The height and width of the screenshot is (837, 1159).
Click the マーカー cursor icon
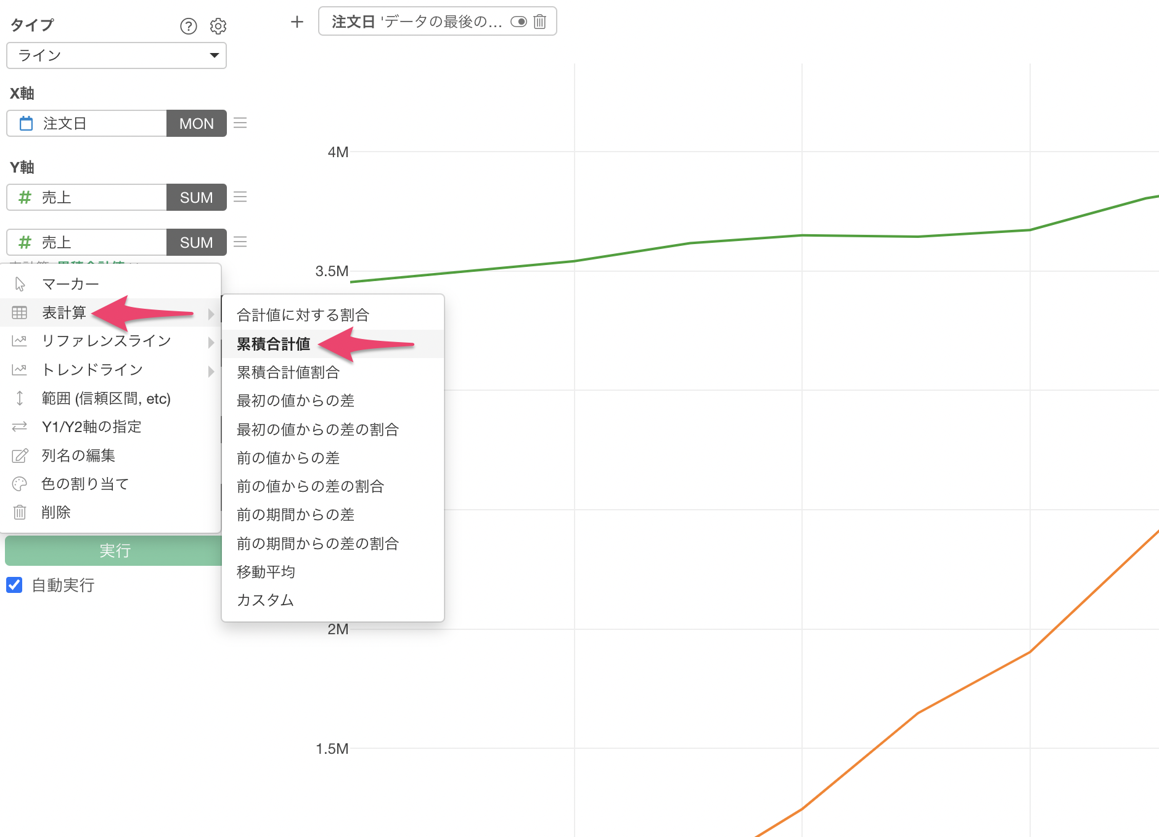[x=20, y=284]
